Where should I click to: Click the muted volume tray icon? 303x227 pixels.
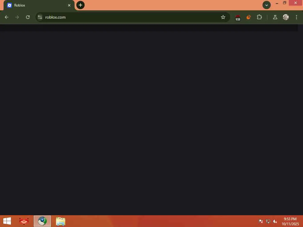click(x=275, y=221)
